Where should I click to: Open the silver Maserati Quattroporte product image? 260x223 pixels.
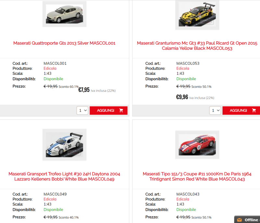(x=64, y=14)
